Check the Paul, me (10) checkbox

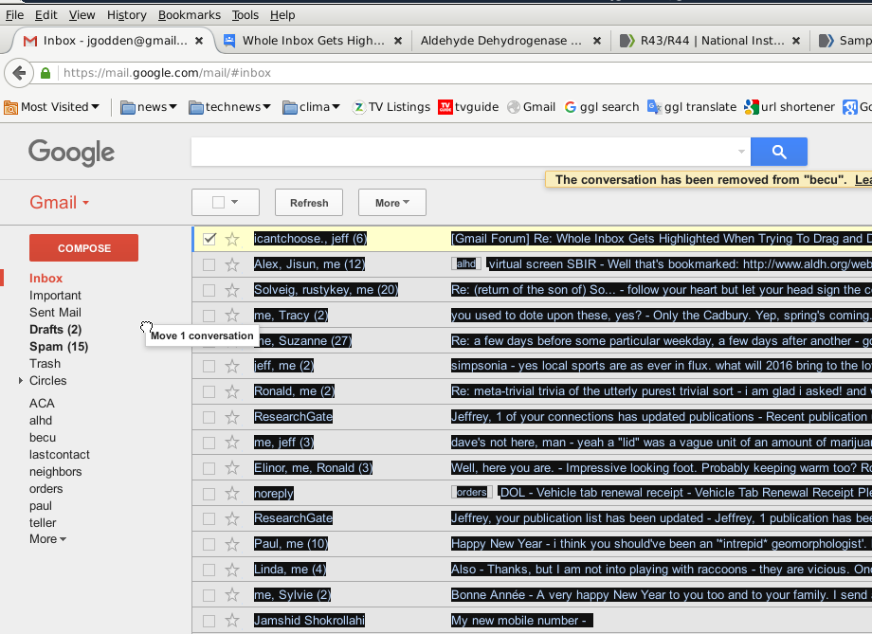pyautogui.click(x=209, y=544)
